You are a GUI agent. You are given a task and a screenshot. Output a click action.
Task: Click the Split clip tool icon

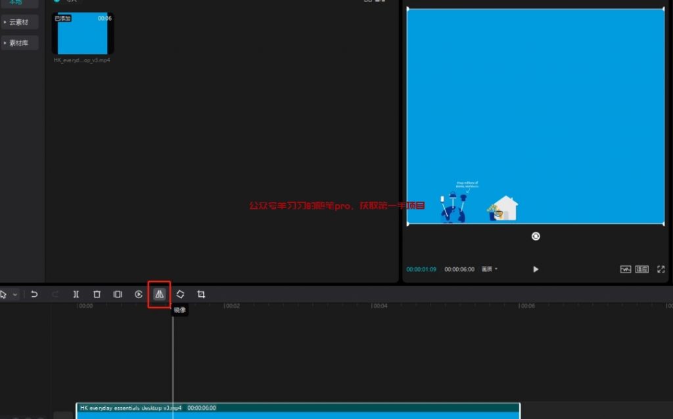pos(76,294)
